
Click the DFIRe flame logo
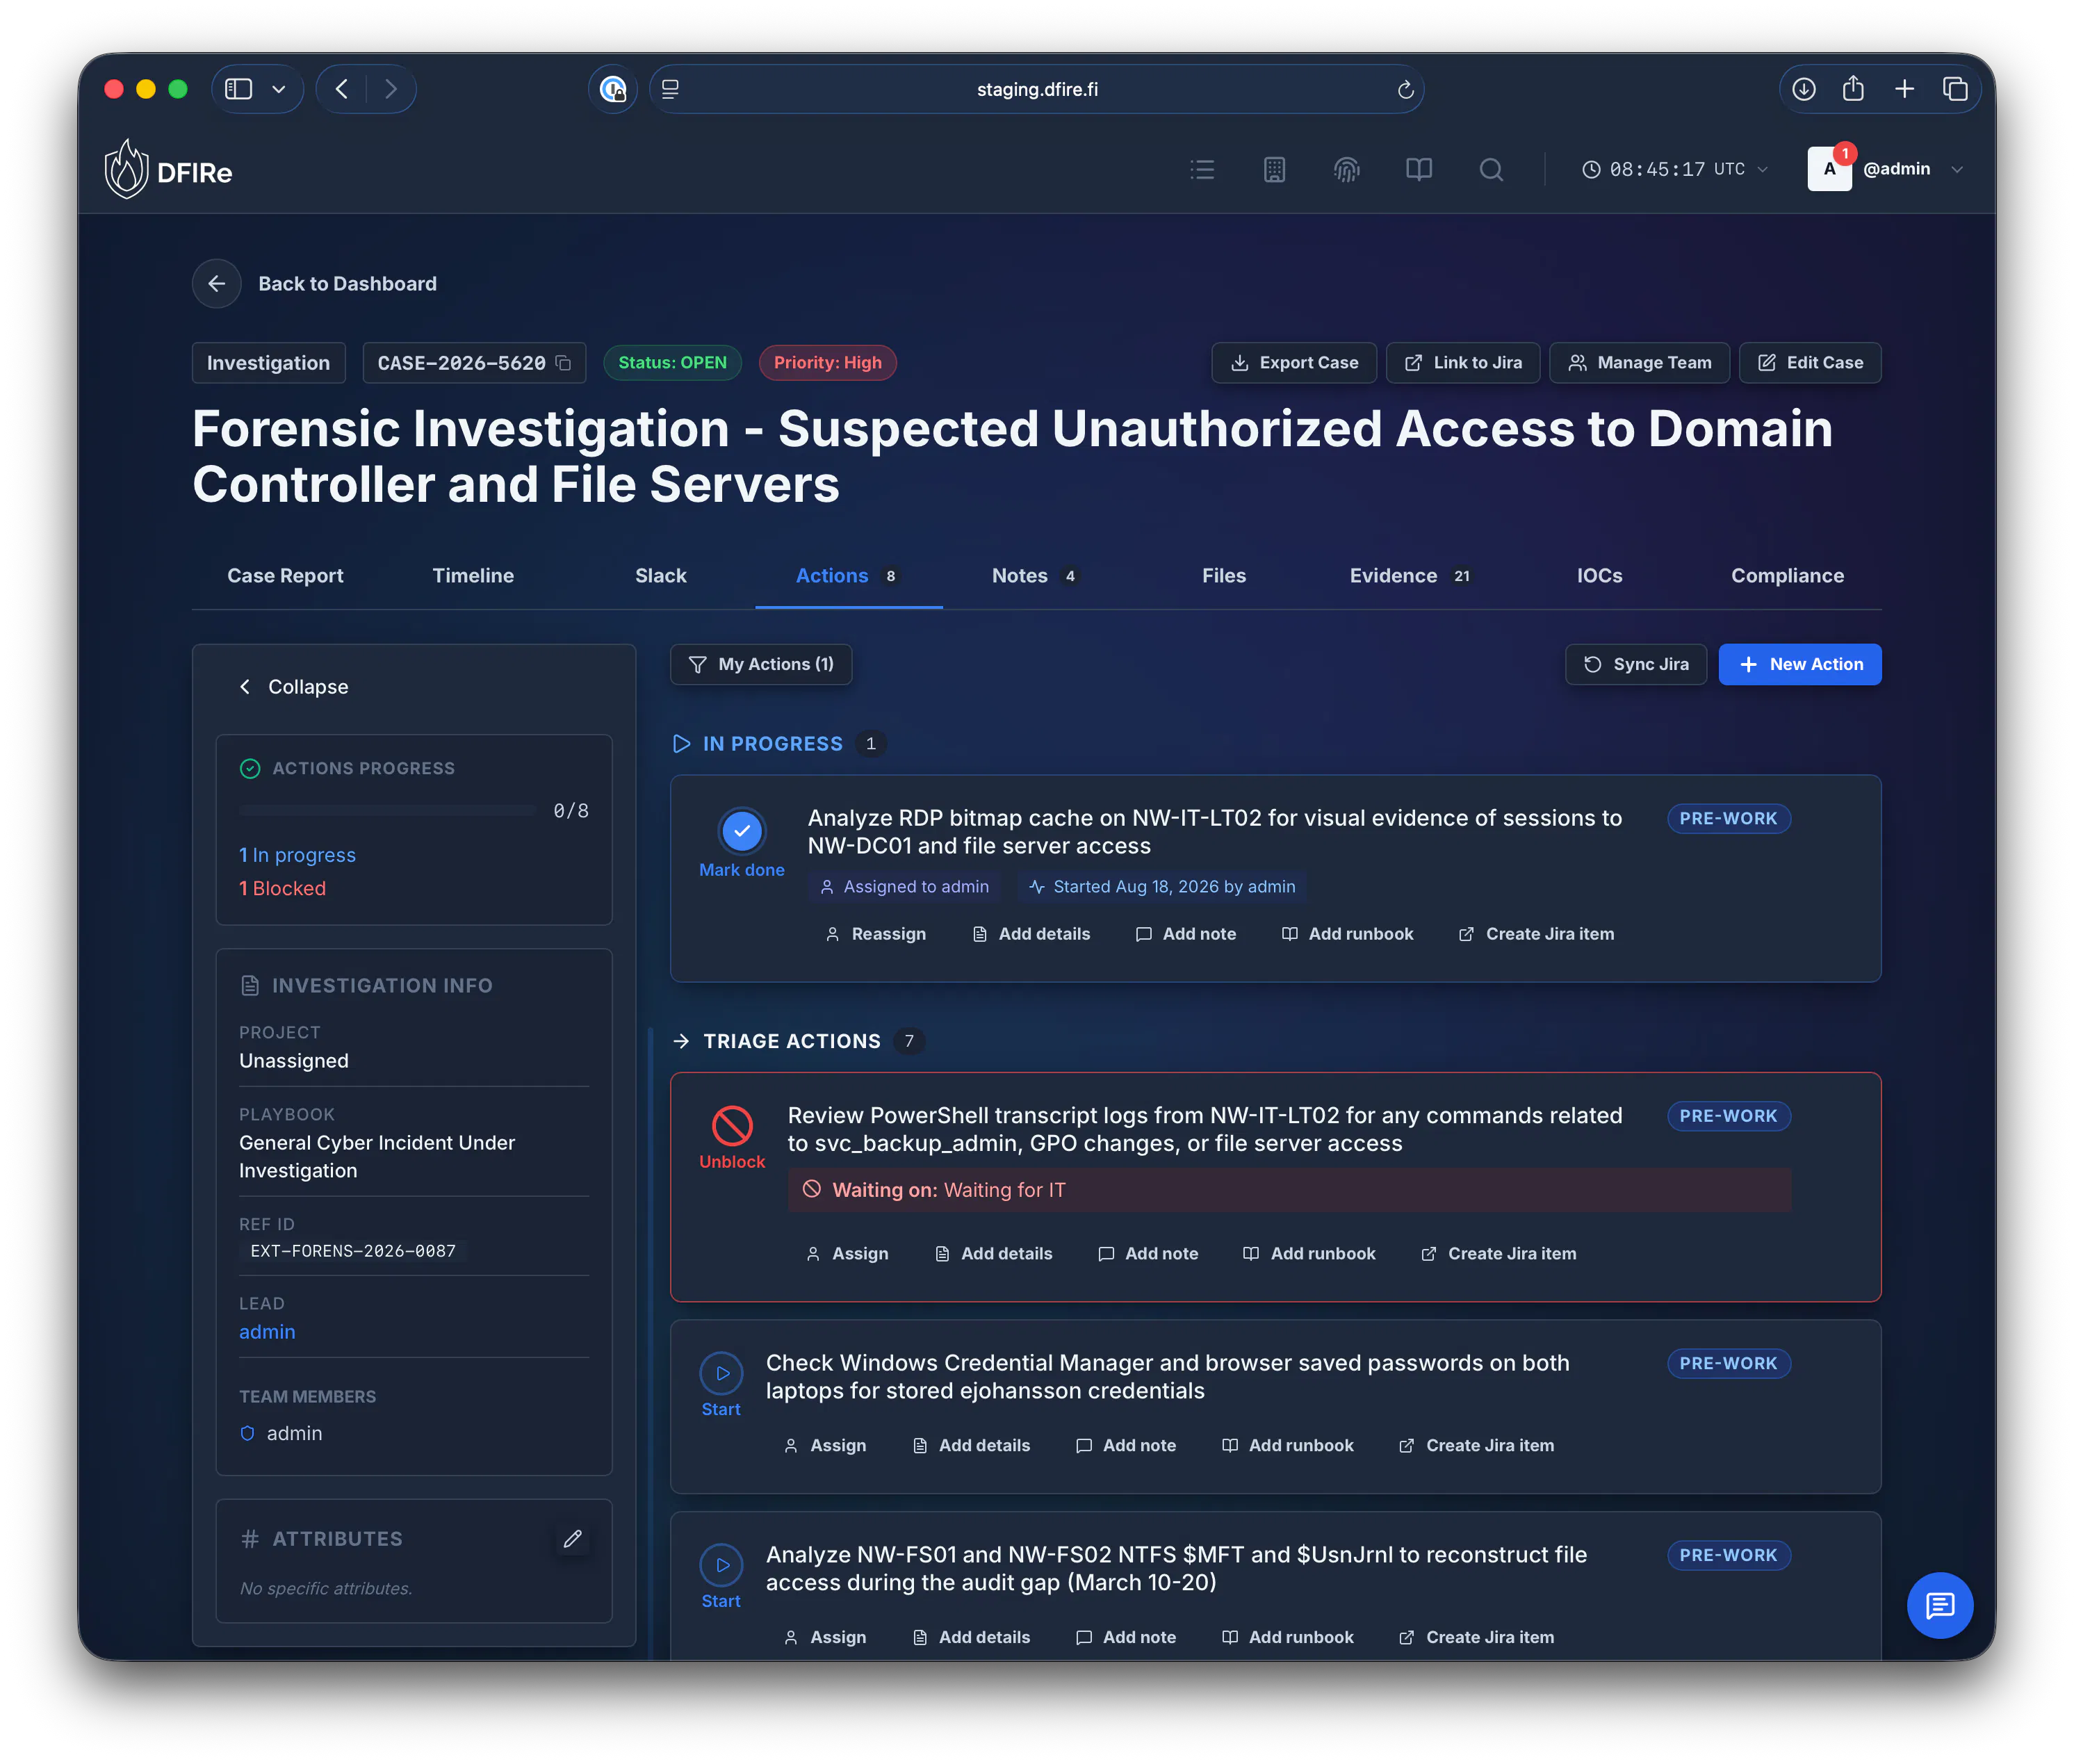pos(127,169)
